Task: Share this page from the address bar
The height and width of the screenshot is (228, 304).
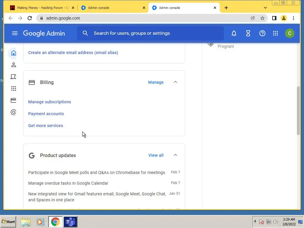Action: (253, 18)
